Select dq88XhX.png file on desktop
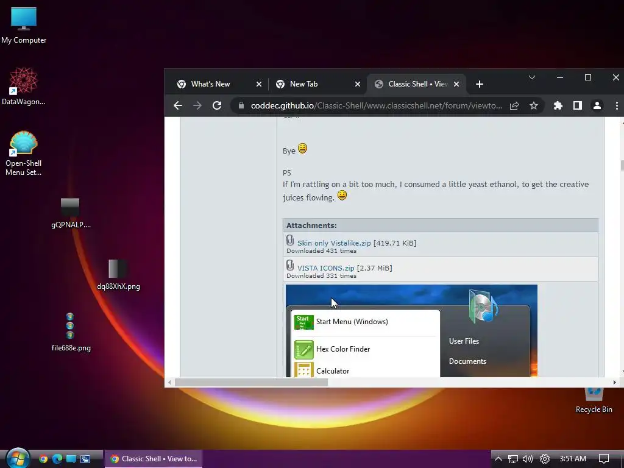 [x=118, y=275]
